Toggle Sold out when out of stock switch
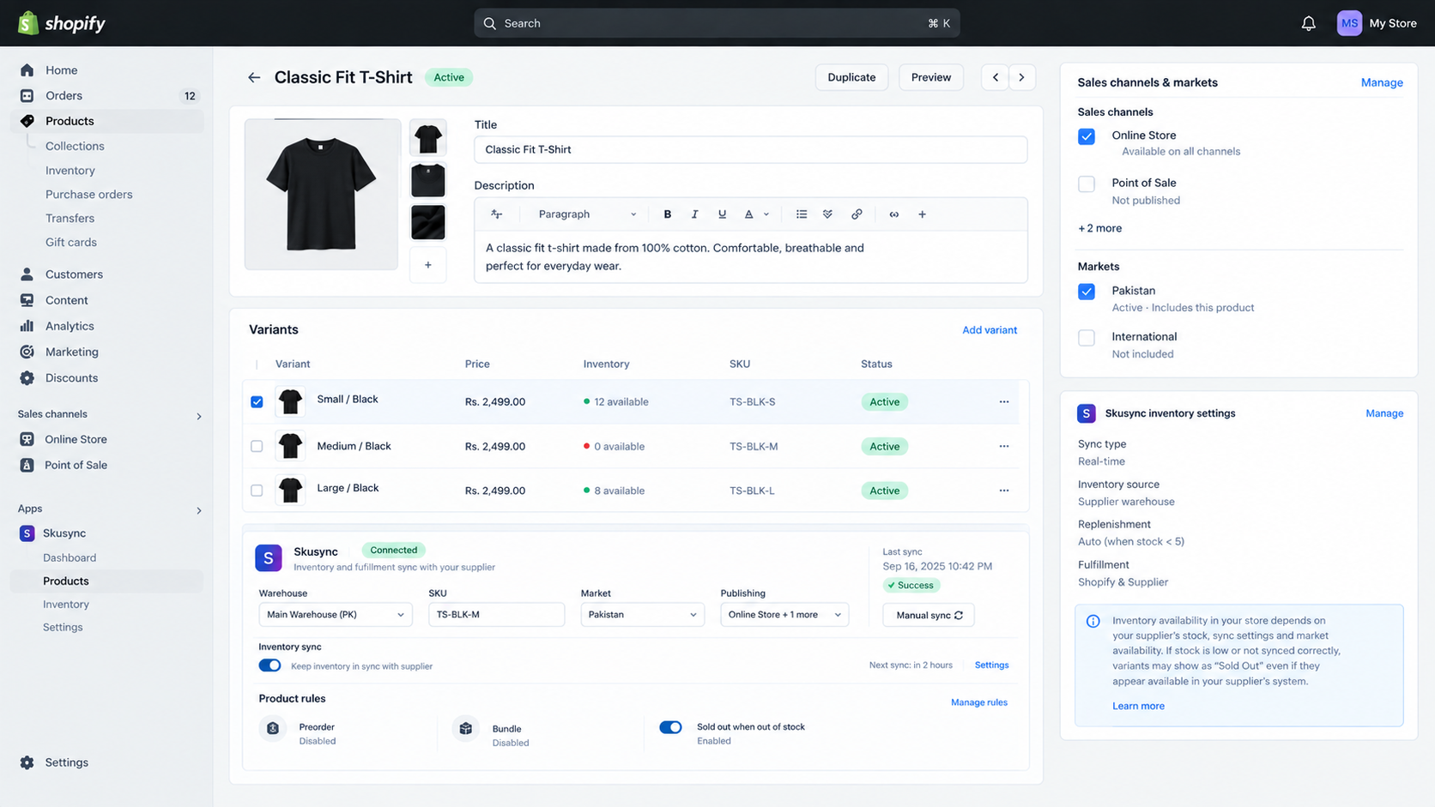 pos(670,727)
